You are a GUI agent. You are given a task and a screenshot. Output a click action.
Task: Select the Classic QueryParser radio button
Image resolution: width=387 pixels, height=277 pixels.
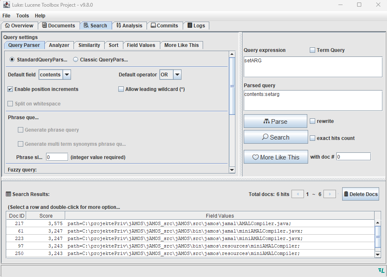(75, 59)
